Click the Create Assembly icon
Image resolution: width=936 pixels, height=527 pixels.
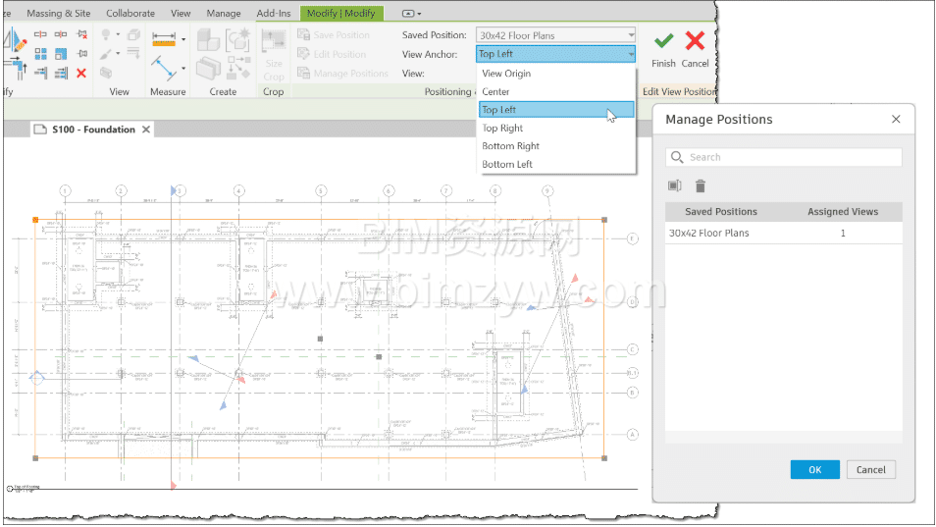pyautogui.click(x=207, y=40)
